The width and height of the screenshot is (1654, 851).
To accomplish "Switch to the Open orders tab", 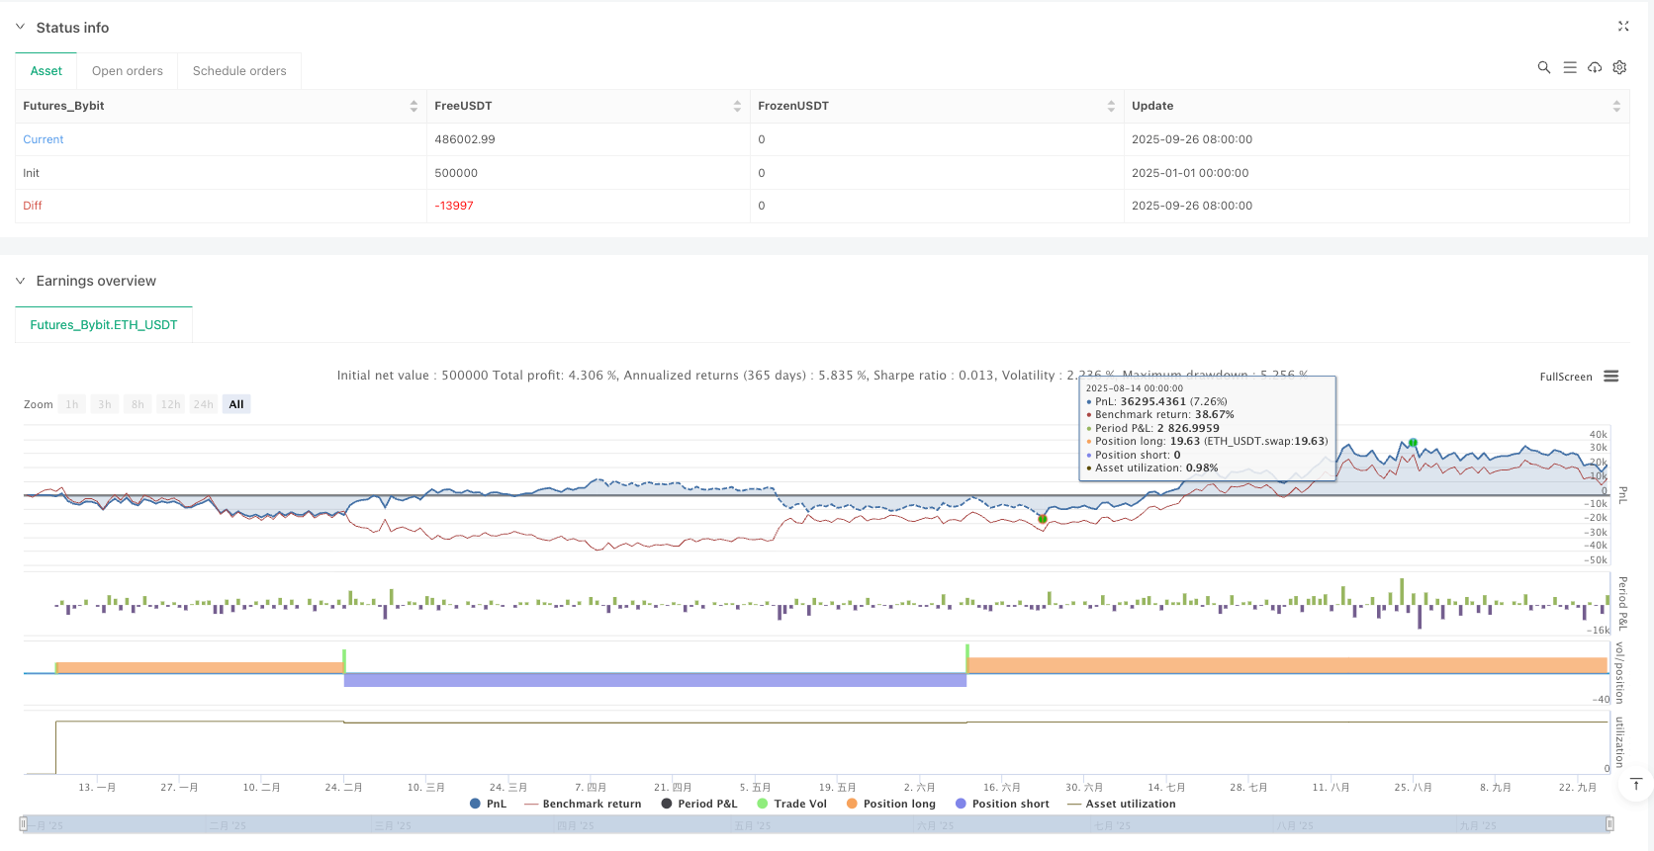I will coord(128,71).
